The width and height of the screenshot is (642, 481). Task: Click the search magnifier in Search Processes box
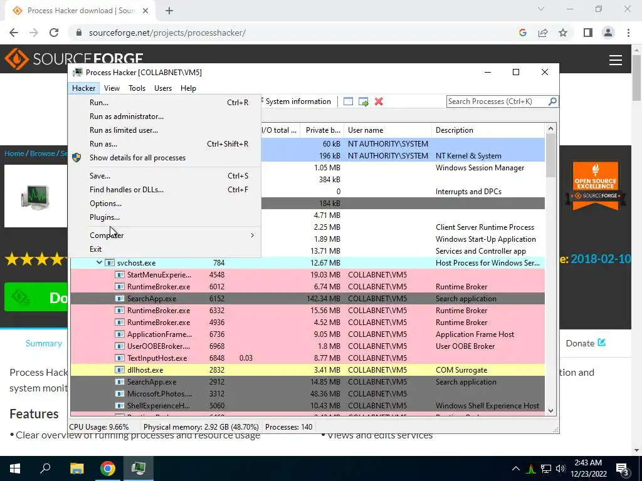[552, 101]
